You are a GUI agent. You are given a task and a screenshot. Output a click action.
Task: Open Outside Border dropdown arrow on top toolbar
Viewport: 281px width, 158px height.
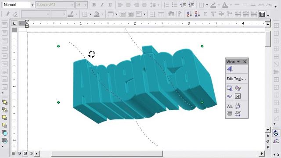tap(207, 5)
